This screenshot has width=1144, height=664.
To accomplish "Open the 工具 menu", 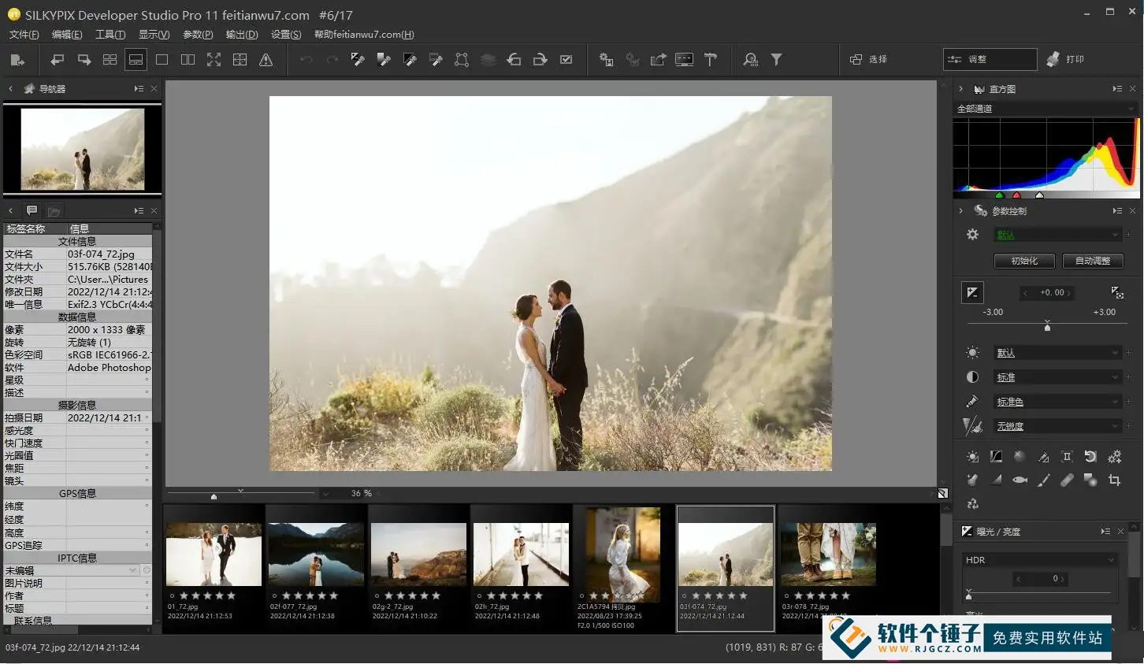I will [x=110, y=34].
